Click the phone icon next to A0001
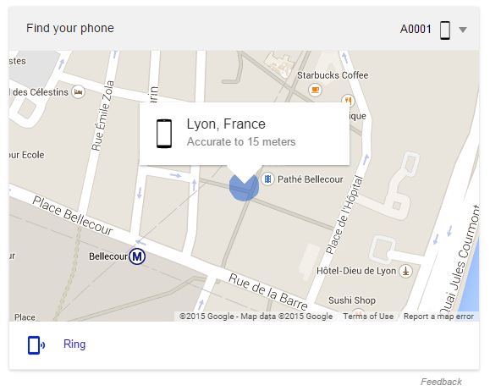Image resolution: width=490 pixels, height=391 pixels. click(445, 30)
